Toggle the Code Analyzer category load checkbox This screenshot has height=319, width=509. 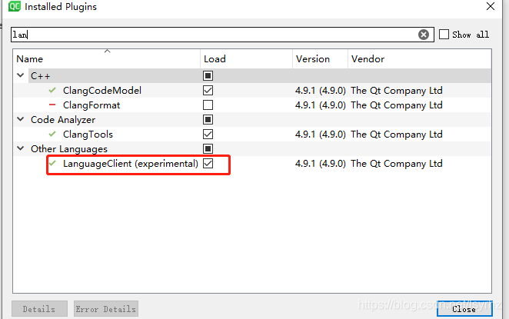point(208,119)
